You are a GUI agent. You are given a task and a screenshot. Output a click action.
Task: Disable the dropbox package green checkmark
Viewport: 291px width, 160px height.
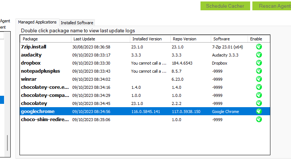[259, 63]
